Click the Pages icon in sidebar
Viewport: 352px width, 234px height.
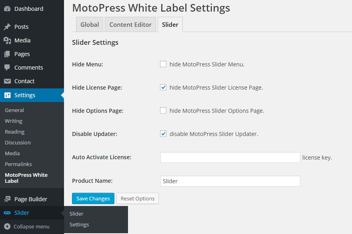tap(7, 54)
